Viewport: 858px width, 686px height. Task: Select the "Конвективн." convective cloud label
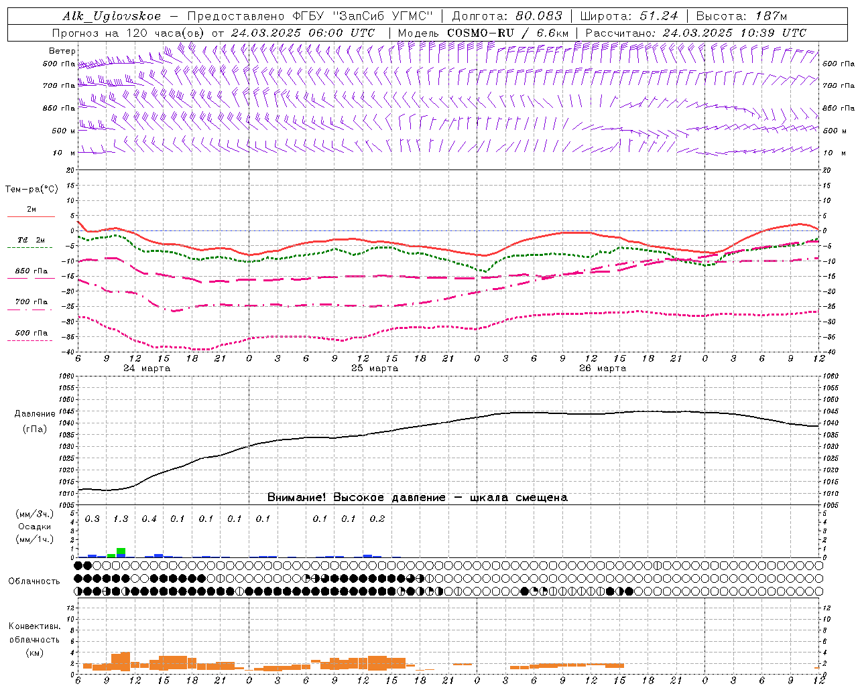click(34, 626)
